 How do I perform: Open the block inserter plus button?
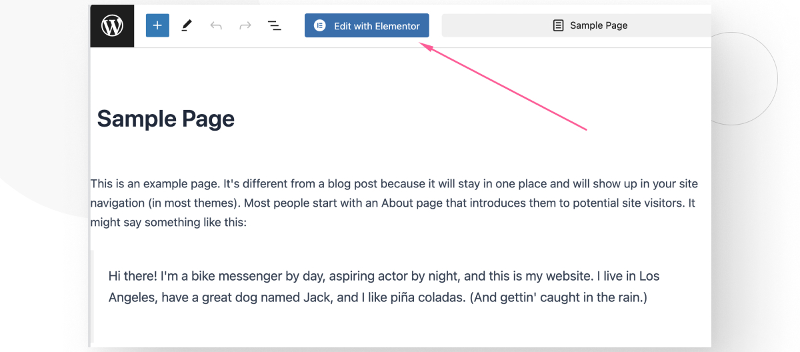coord(157,26)
